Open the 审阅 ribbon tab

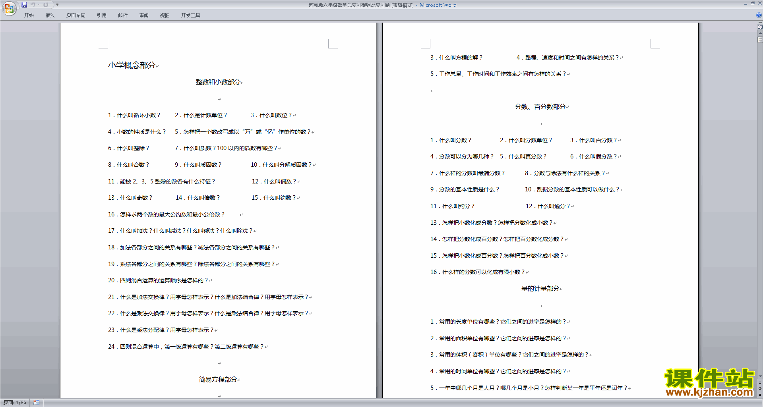144,15
